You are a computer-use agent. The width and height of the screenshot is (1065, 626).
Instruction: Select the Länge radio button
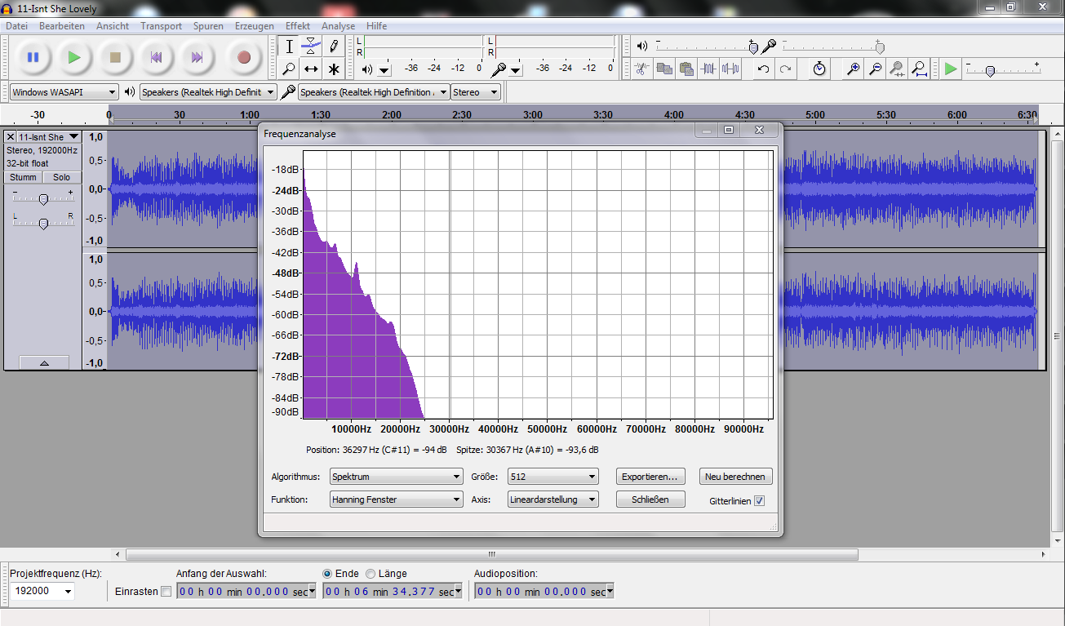point(371,574)
